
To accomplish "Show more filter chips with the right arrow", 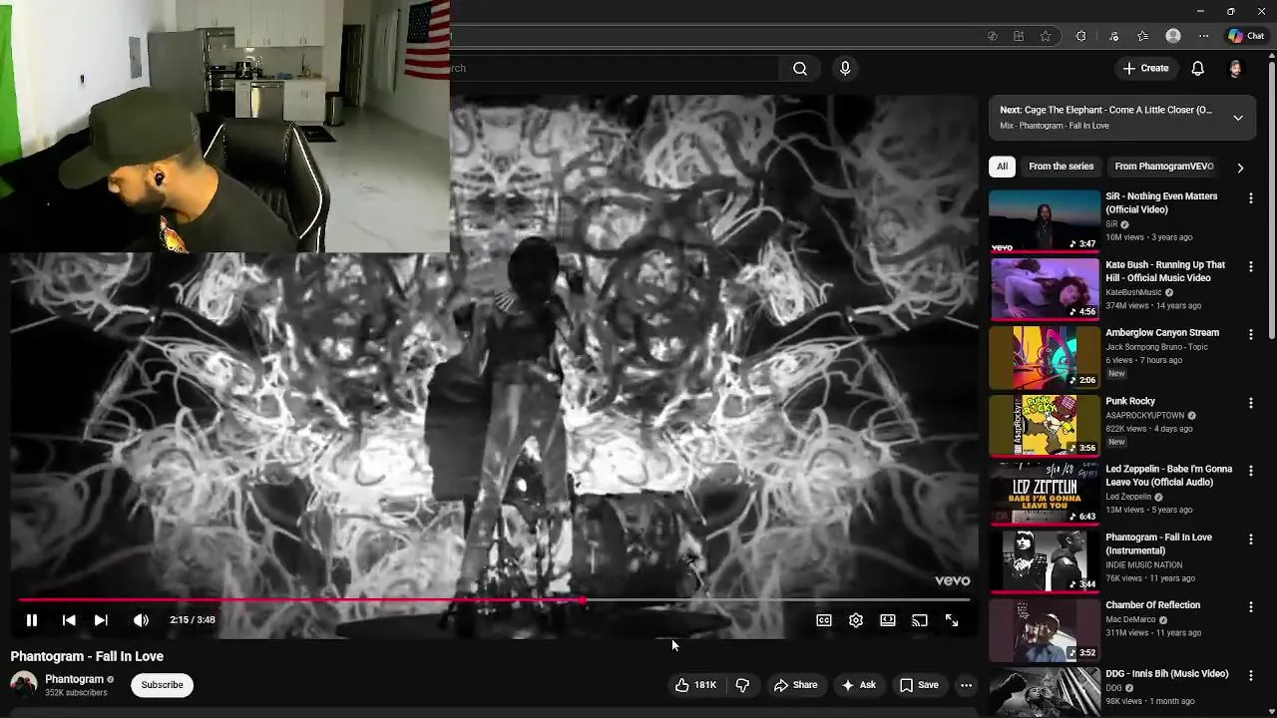I will click(1240, 168).
